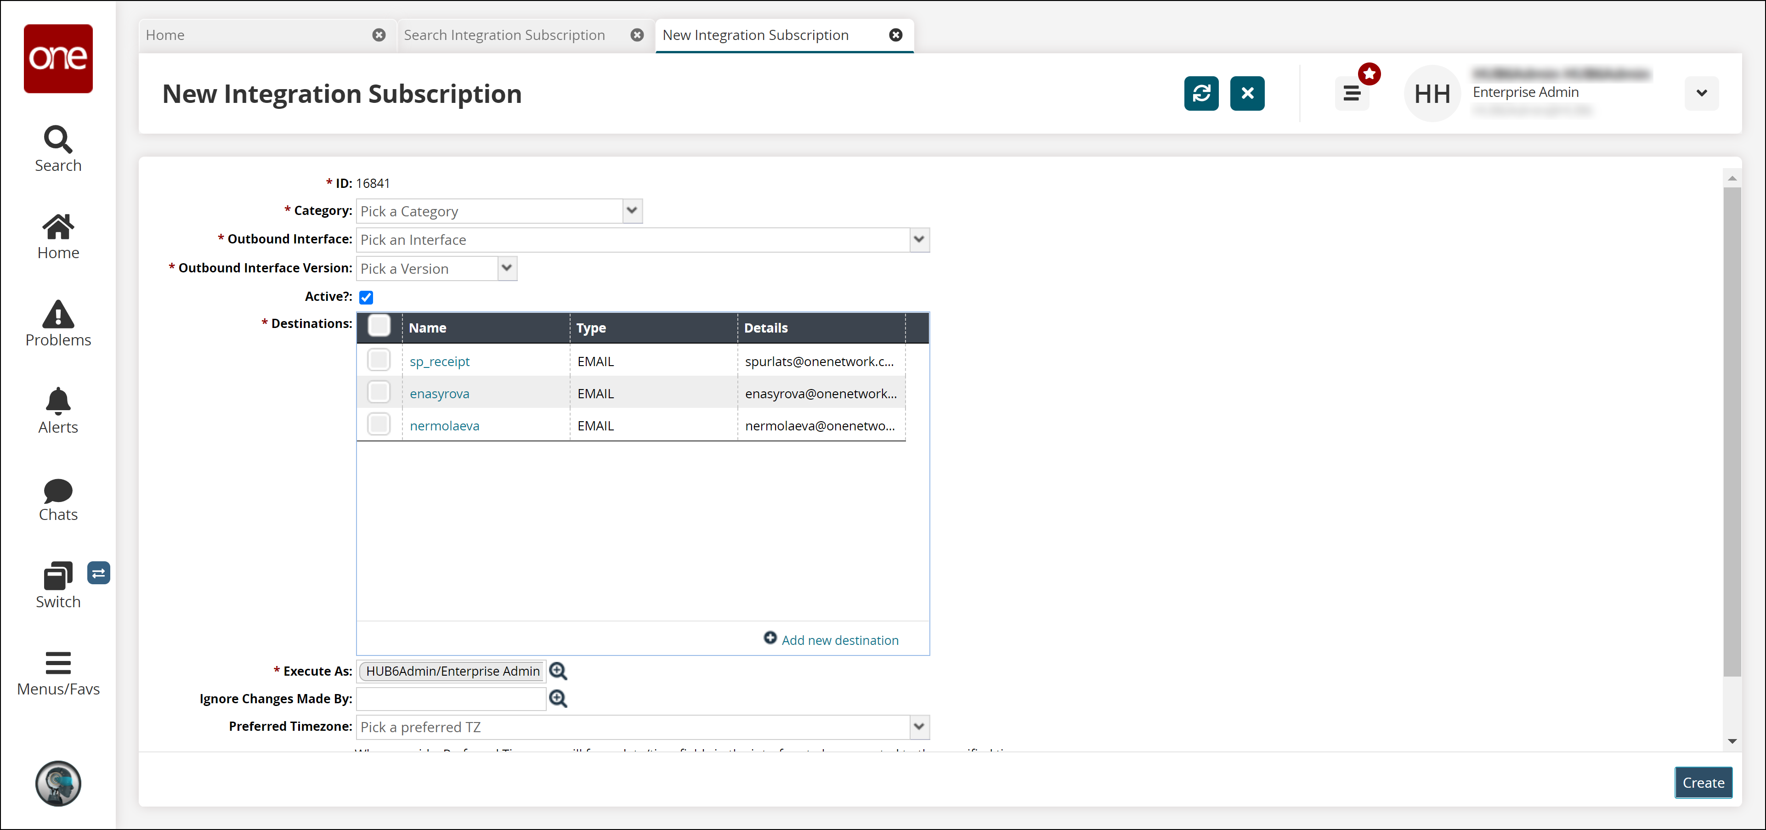This screenshot has height=830, width=1766.
Task: Switch to Search Integration Subscription tab
Action: [504, 35]
